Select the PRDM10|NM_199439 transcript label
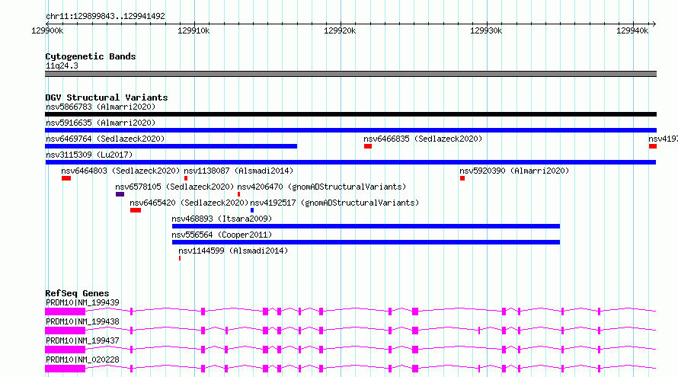This screenshot has height=377, width=678. click(x=82, y=302)
